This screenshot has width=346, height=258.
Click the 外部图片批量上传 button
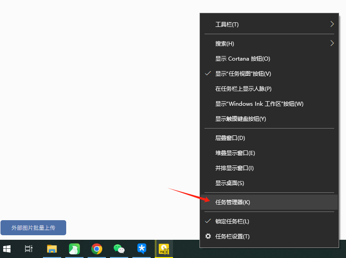tap(33, 227)
